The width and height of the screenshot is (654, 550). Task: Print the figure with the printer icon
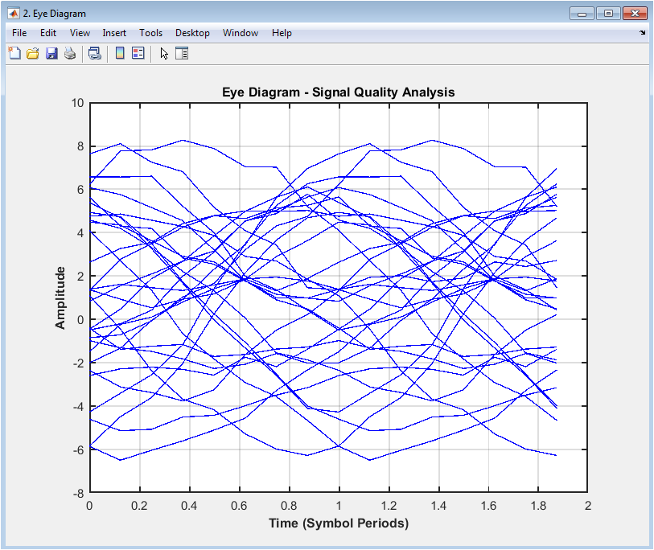(70, 54)
